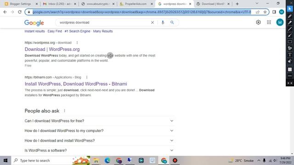This screenshot has width=294, height=165.
Task: Open Chrome profile avatar in toolbar
Action: click(282, 12)
